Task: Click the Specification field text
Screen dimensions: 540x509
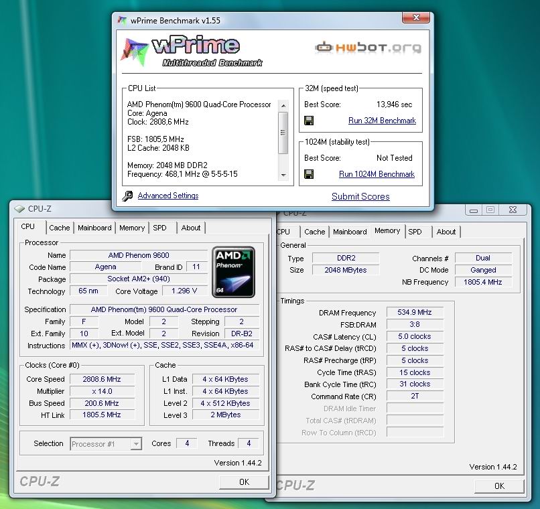Action: pyautogui.click(x=165, y=309)
